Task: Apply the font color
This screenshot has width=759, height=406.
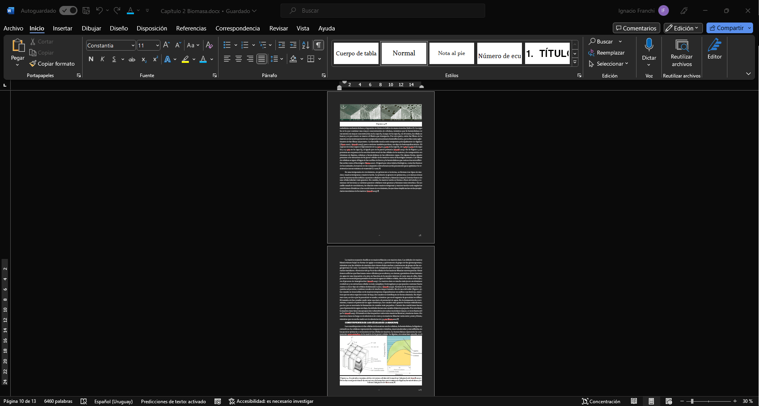Action: (x=203, y=59)
